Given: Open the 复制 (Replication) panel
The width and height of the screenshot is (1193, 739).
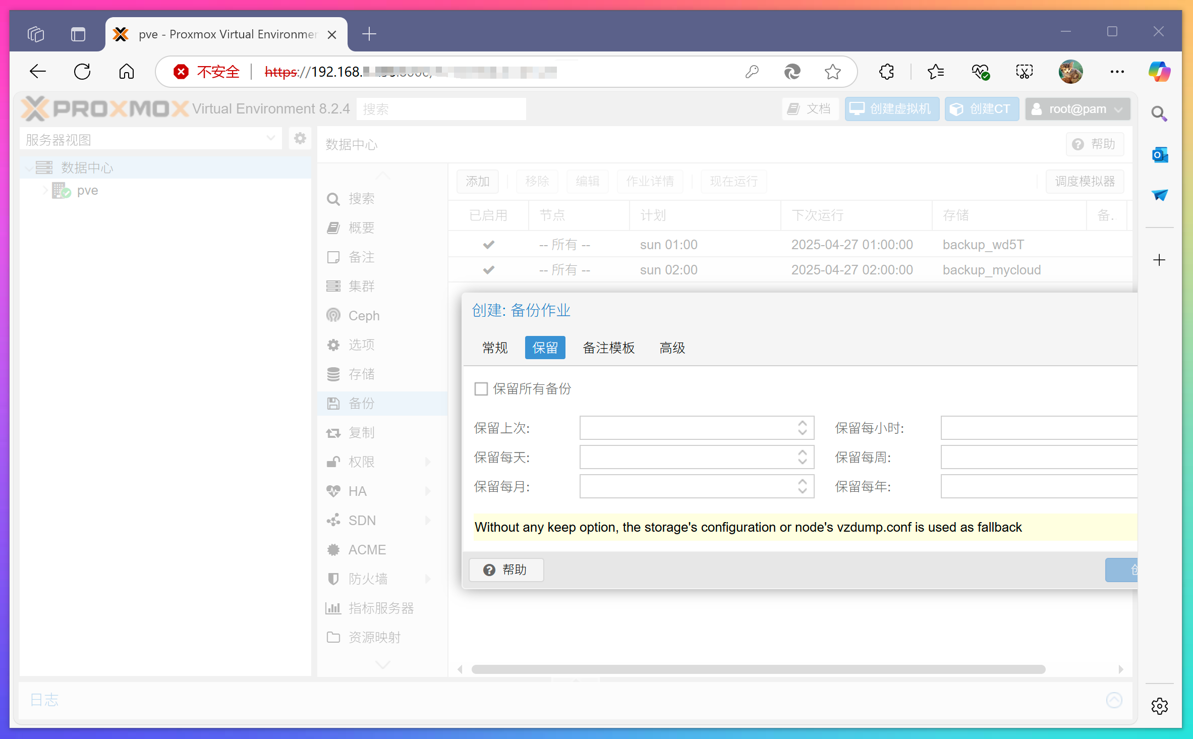Looking at the screenshot, I should pos(361,432).
